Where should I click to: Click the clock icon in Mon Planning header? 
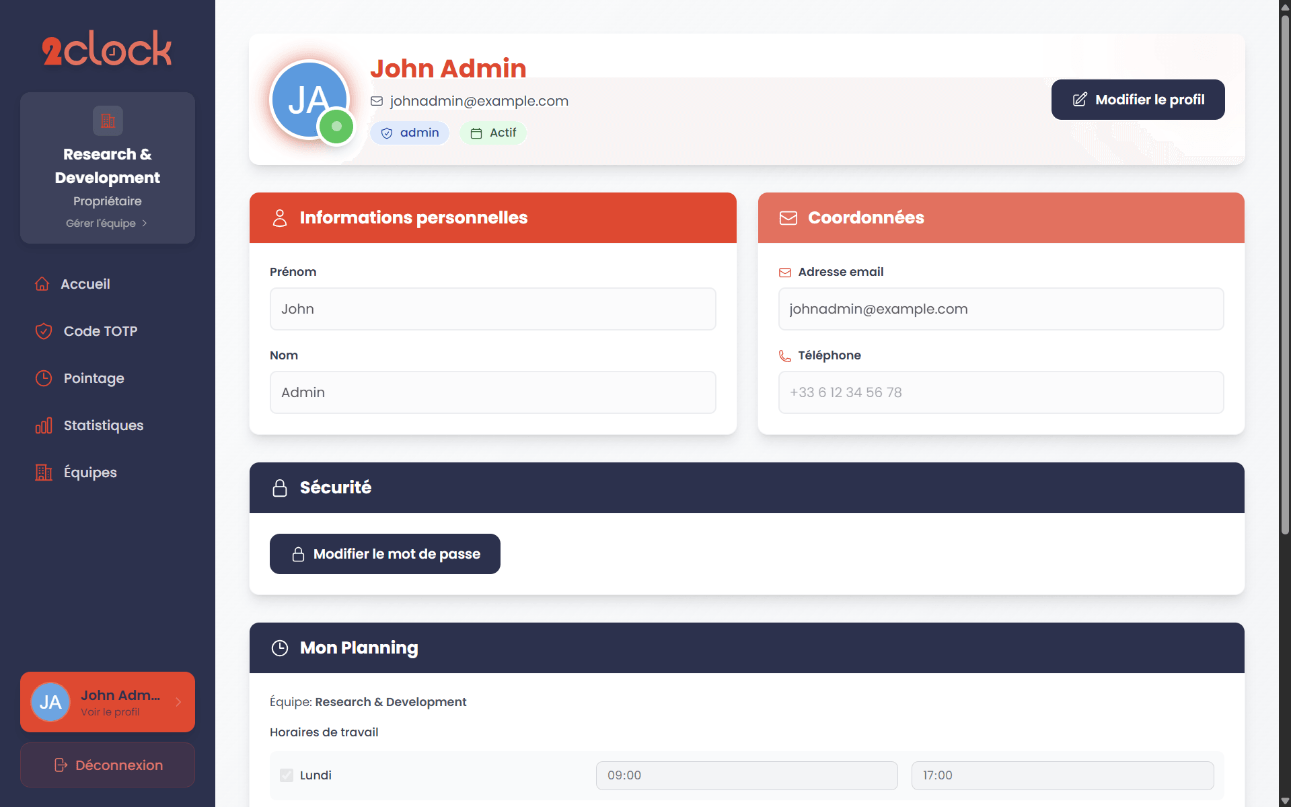tap(280, 648)
